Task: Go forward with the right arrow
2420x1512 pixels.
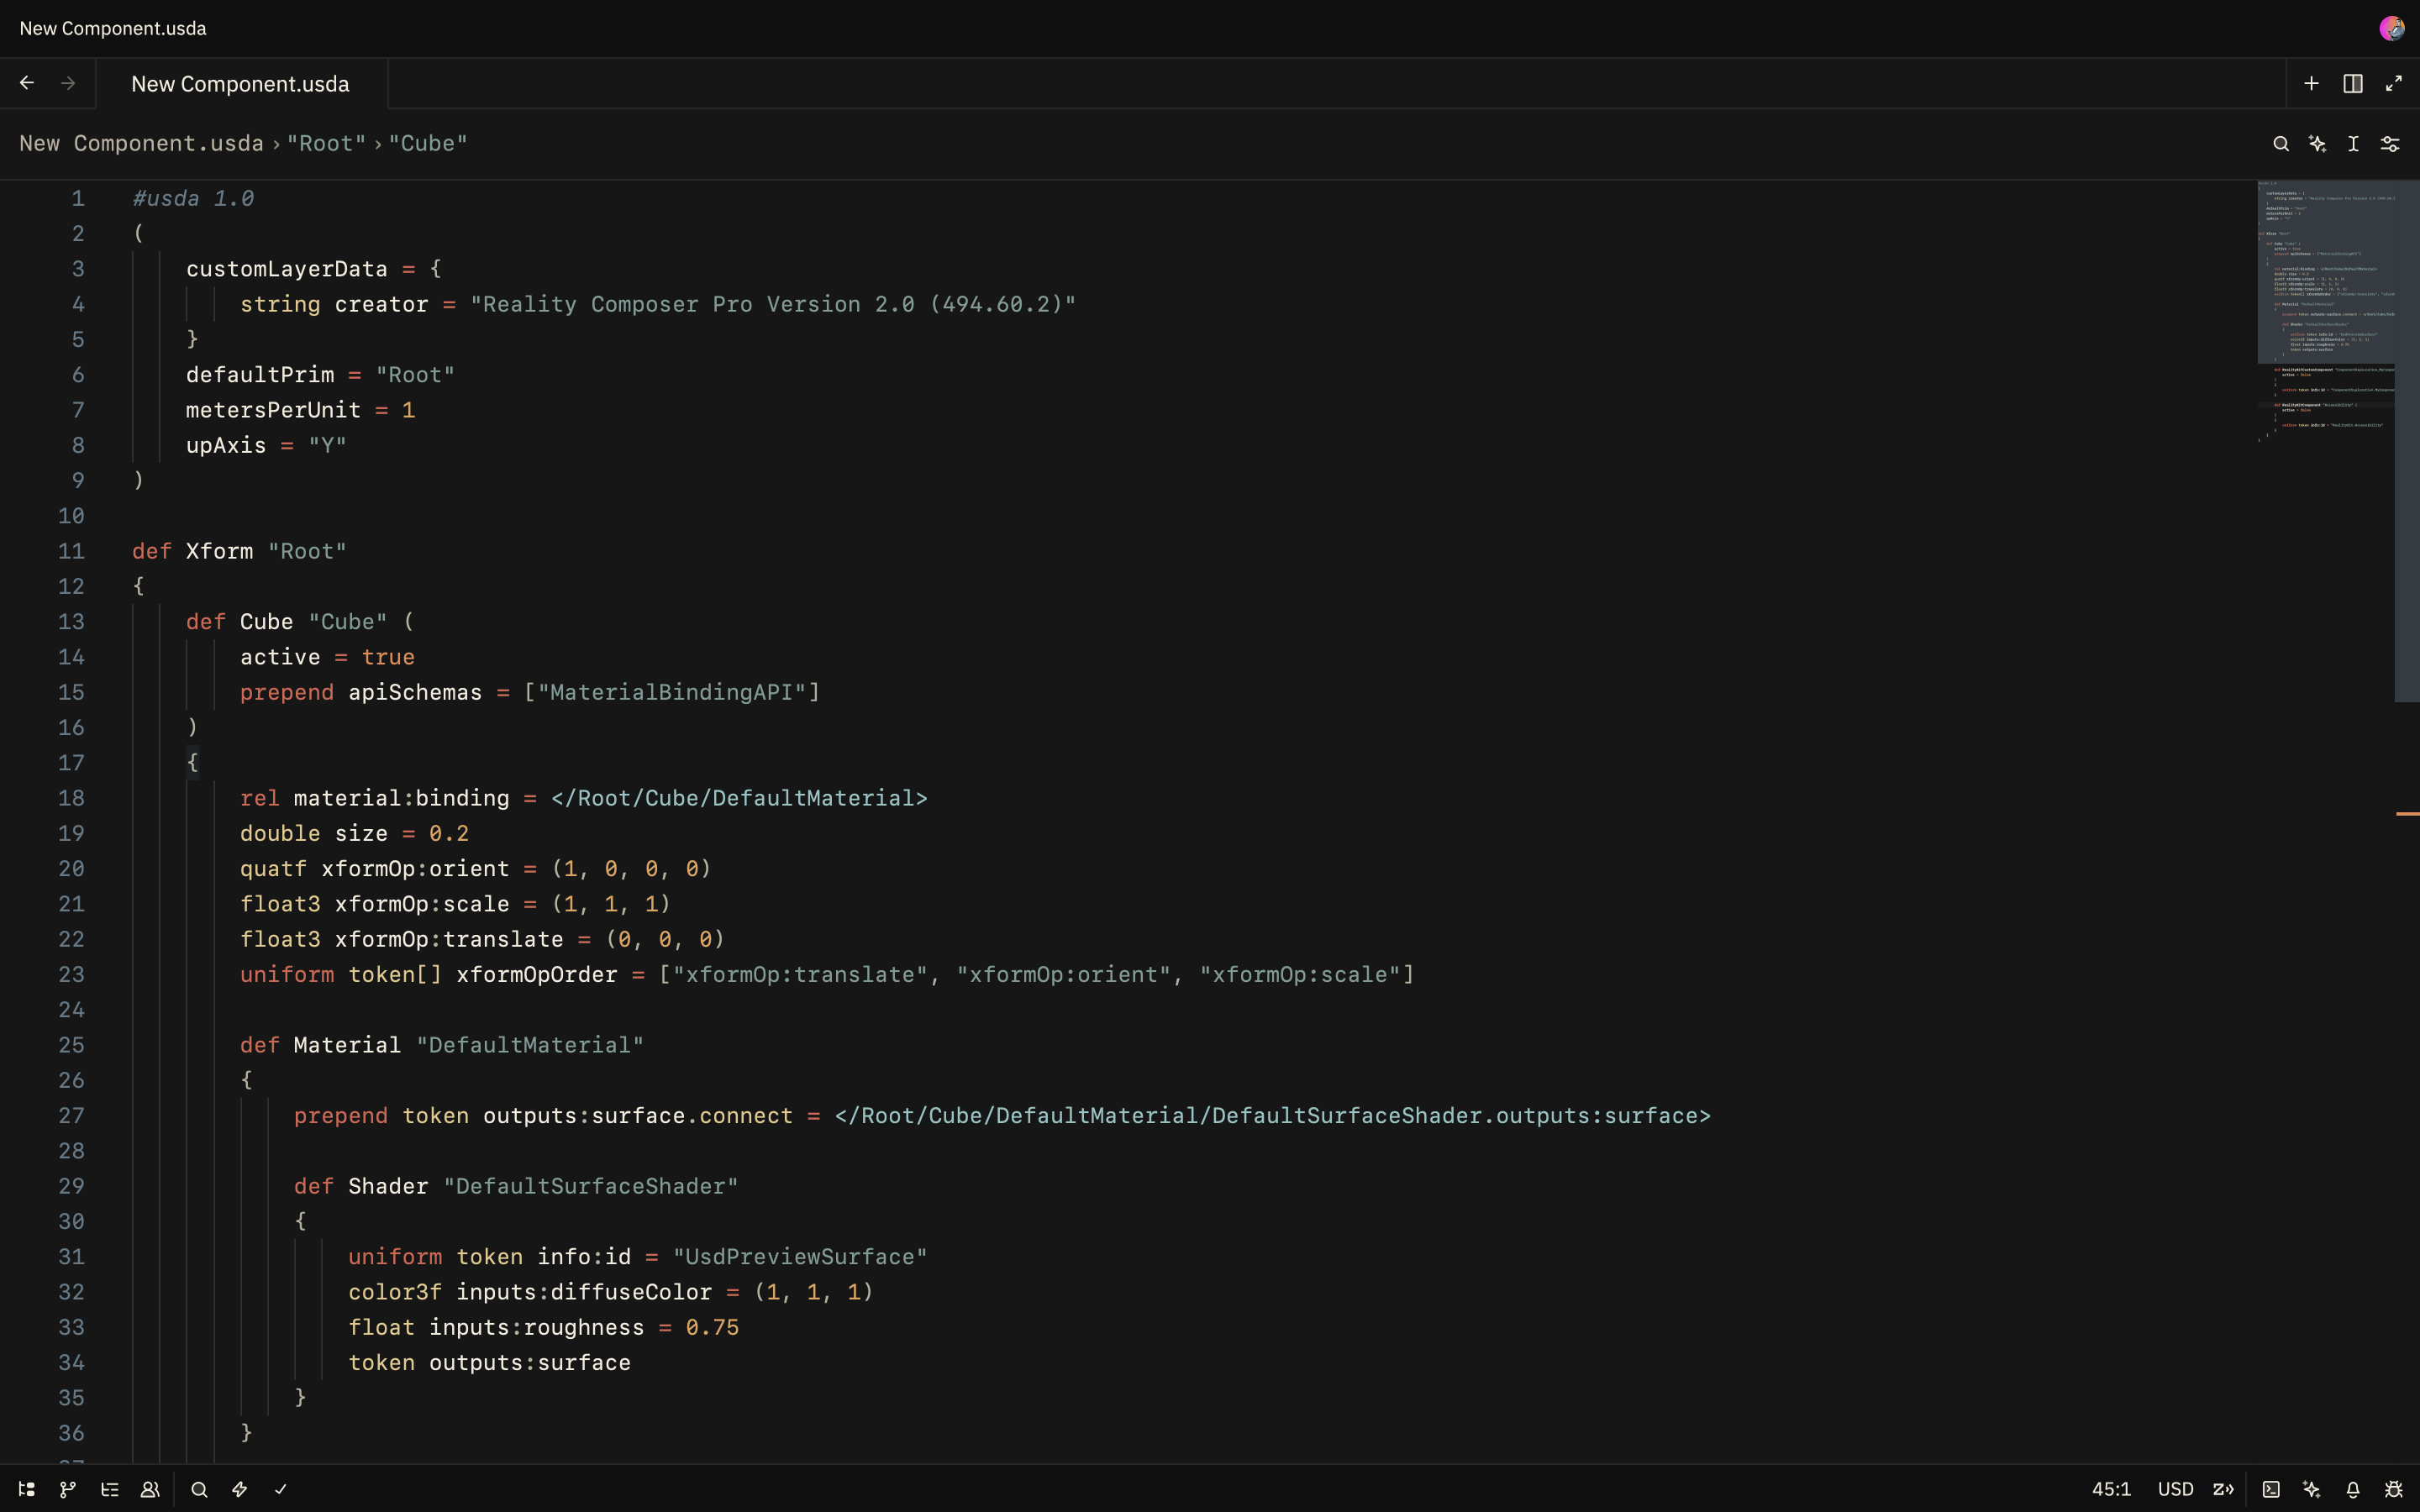Action: [x=68, y=83]
